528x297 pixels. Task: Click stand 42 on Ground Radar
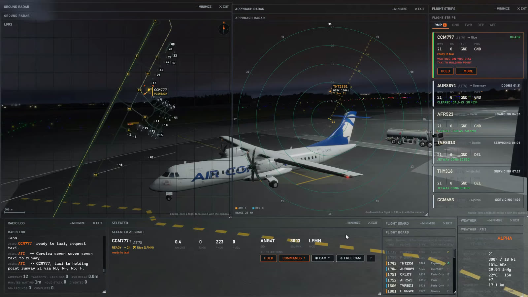coord(151,157)
